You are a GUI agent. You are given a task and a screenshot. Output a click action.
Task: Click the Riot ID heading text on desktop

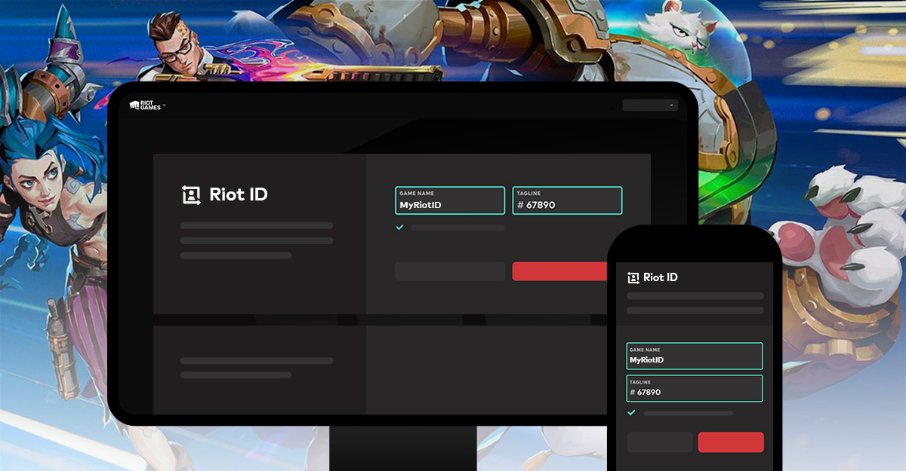pos(239,194)
